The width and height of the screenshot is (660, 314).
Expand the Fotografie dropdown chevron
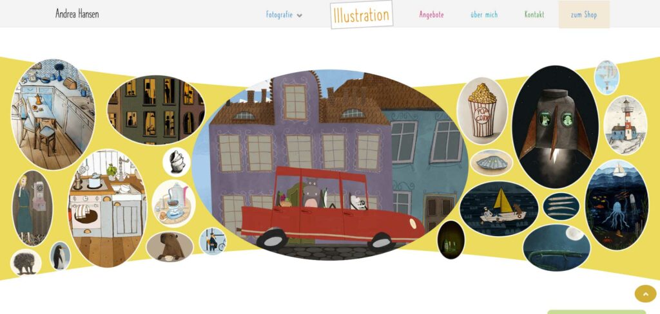tap(299, 15)
